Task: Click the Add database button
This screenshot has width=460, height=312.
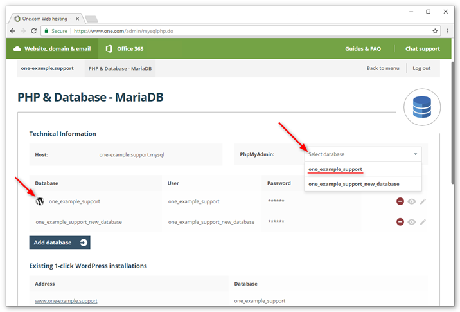Action: tap(60, 243)
